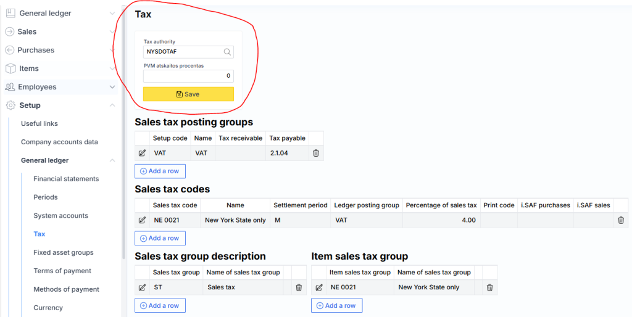The height and width of the screenshot is (317, 632).
Task: Go to Terms of payment setup
Action: tap(62, 271)
